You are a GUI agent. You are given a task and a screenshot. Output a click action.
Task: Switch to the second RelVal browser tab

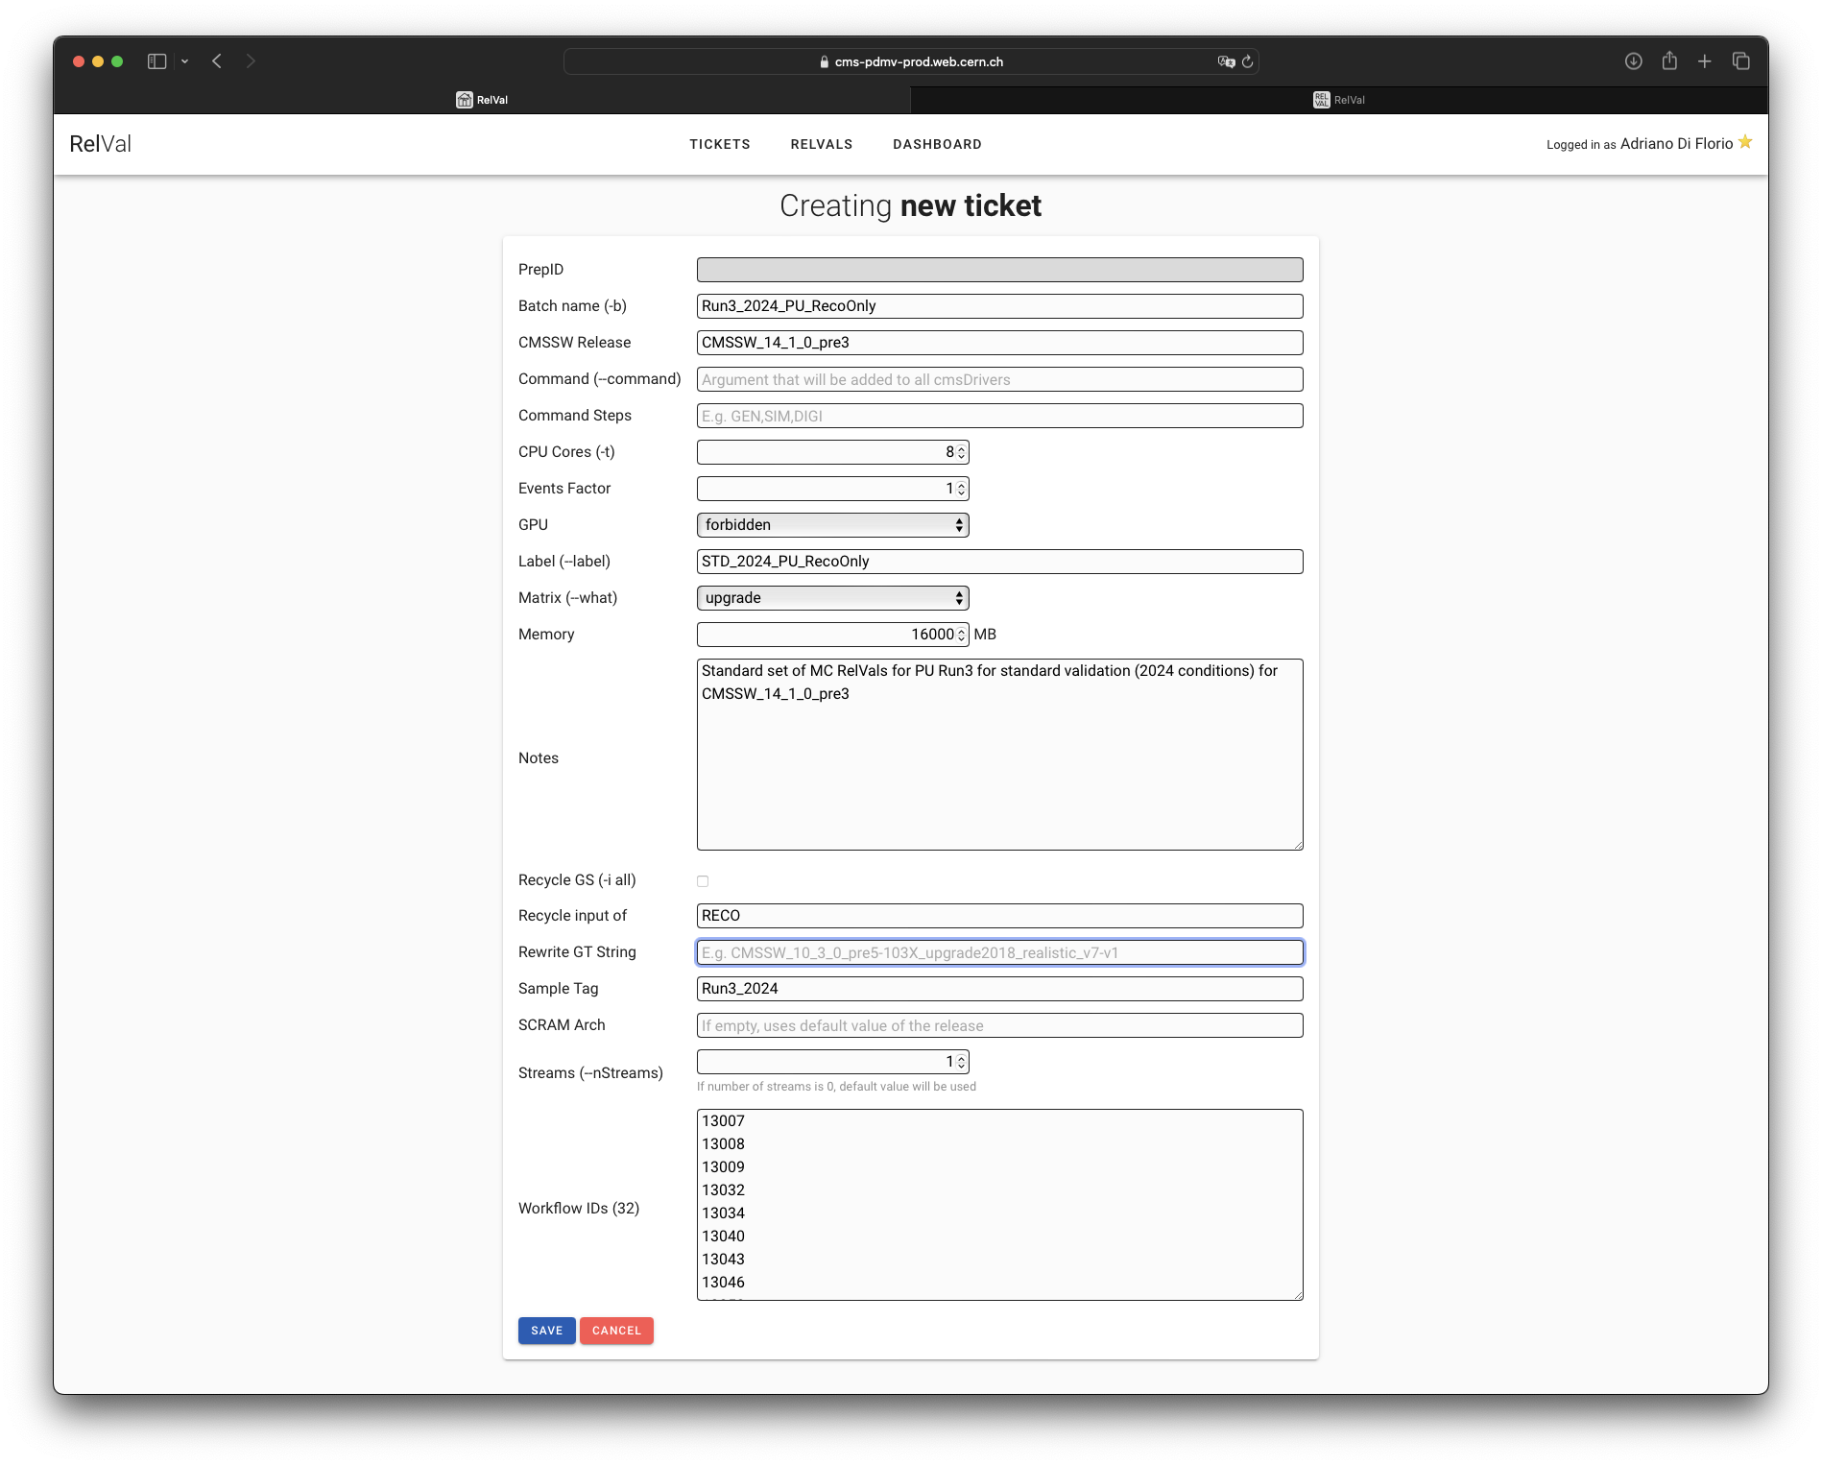[1338, 100]
